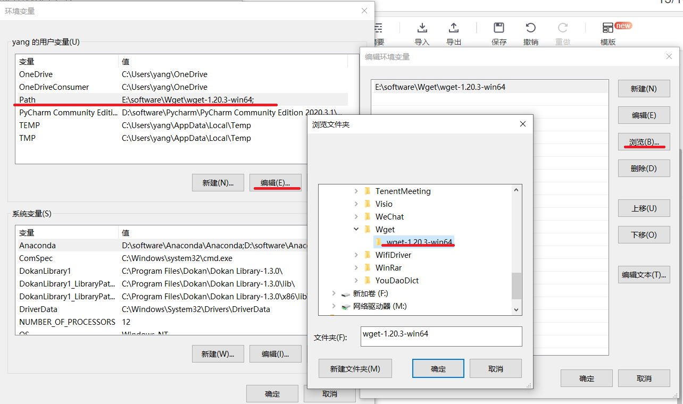
Task: Open the Template (模板) toolbar icon
Action: pyautogui.click(x=608, y=28)
